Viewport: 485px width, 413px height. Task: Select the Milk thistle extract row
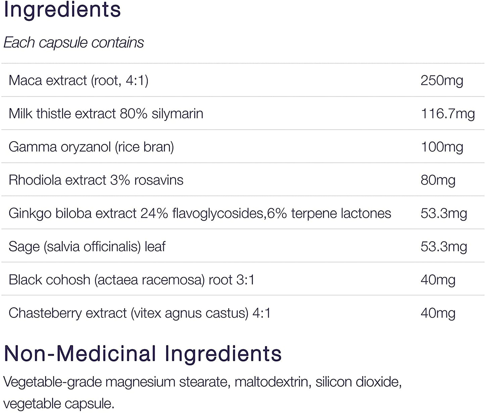(x=106, y=113)
